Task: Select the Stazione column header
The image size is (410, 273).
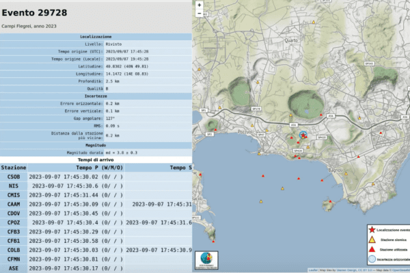Action: point(14,167)
